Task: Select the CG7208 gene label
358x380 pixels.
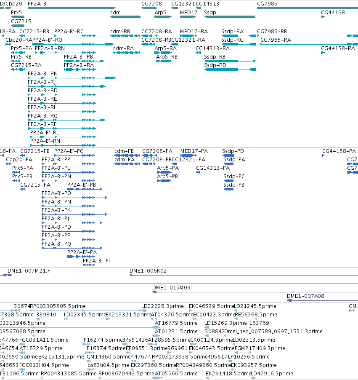Action: pos(151,4)
